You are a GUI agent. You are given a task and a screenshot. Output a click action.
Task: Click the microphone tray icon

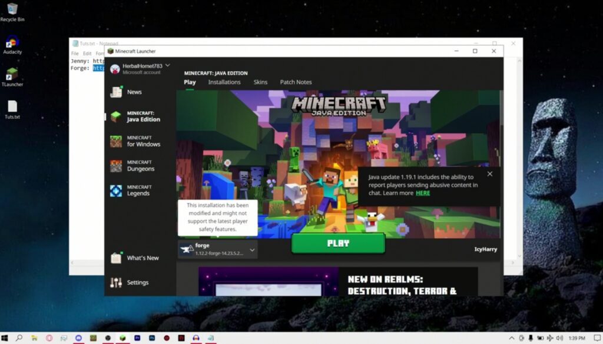(531, 338)
